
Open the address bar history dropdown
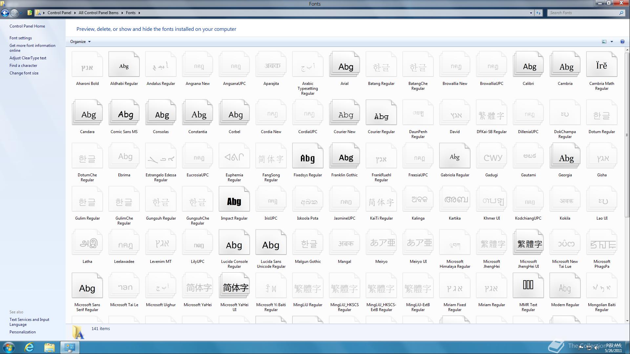531,13
